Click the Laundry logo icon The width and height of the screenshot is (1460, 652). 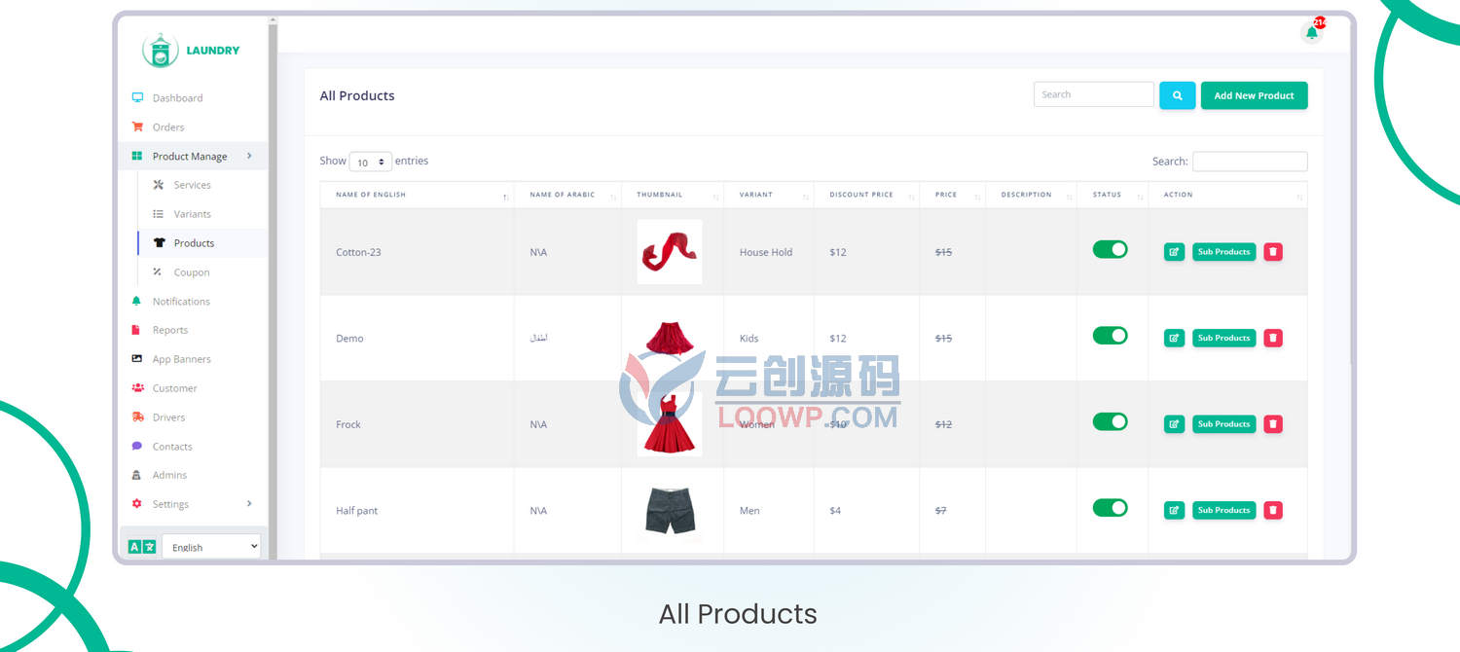[160, 51]
